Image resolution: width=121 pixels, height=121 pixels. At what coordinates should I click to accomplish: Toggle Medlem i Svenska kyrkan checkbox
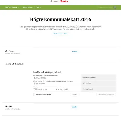pos(34,94)
